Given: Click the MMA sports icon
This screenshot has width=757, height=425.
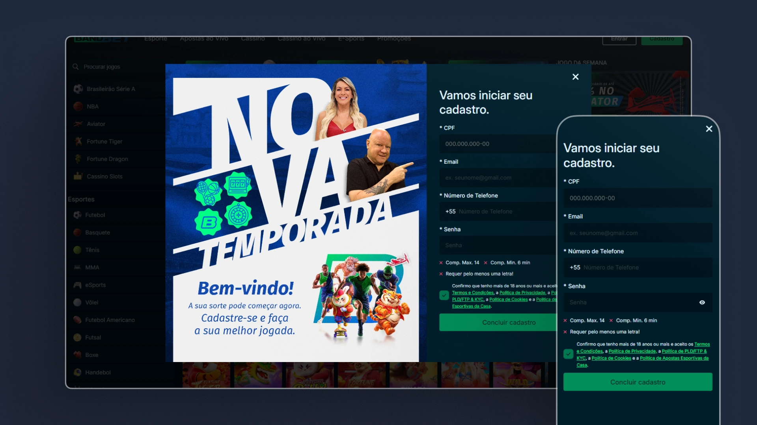Looking at the screenshot, I should click(78, 267).
